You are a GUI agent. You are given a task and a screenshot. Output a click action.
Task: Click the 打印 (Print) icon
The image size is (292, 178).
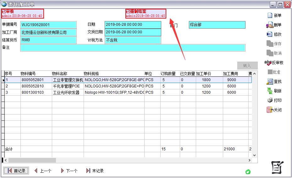point(270,100)
